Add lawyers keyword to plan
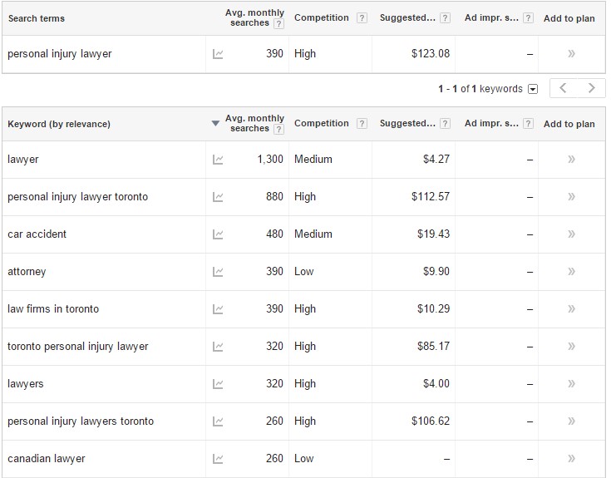The width and height of the screenshot is (611, 478). (x=571, y=384)
